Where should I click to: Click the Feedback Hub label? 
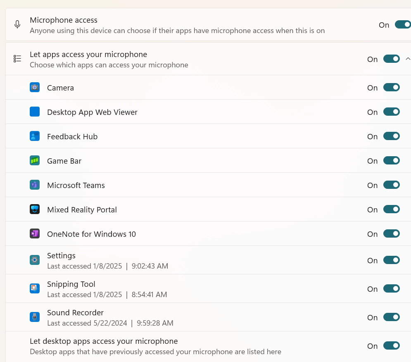click(x=72, y=136)
